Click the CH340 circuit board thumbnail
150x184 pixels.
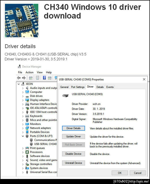[22, 21]
